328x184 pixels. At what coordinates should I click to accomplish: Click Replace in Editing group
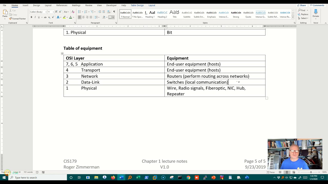[303, 14]
